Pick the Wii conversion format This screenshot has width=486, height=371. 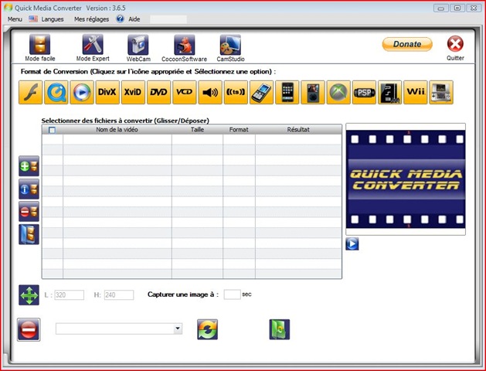pos(416,92)
